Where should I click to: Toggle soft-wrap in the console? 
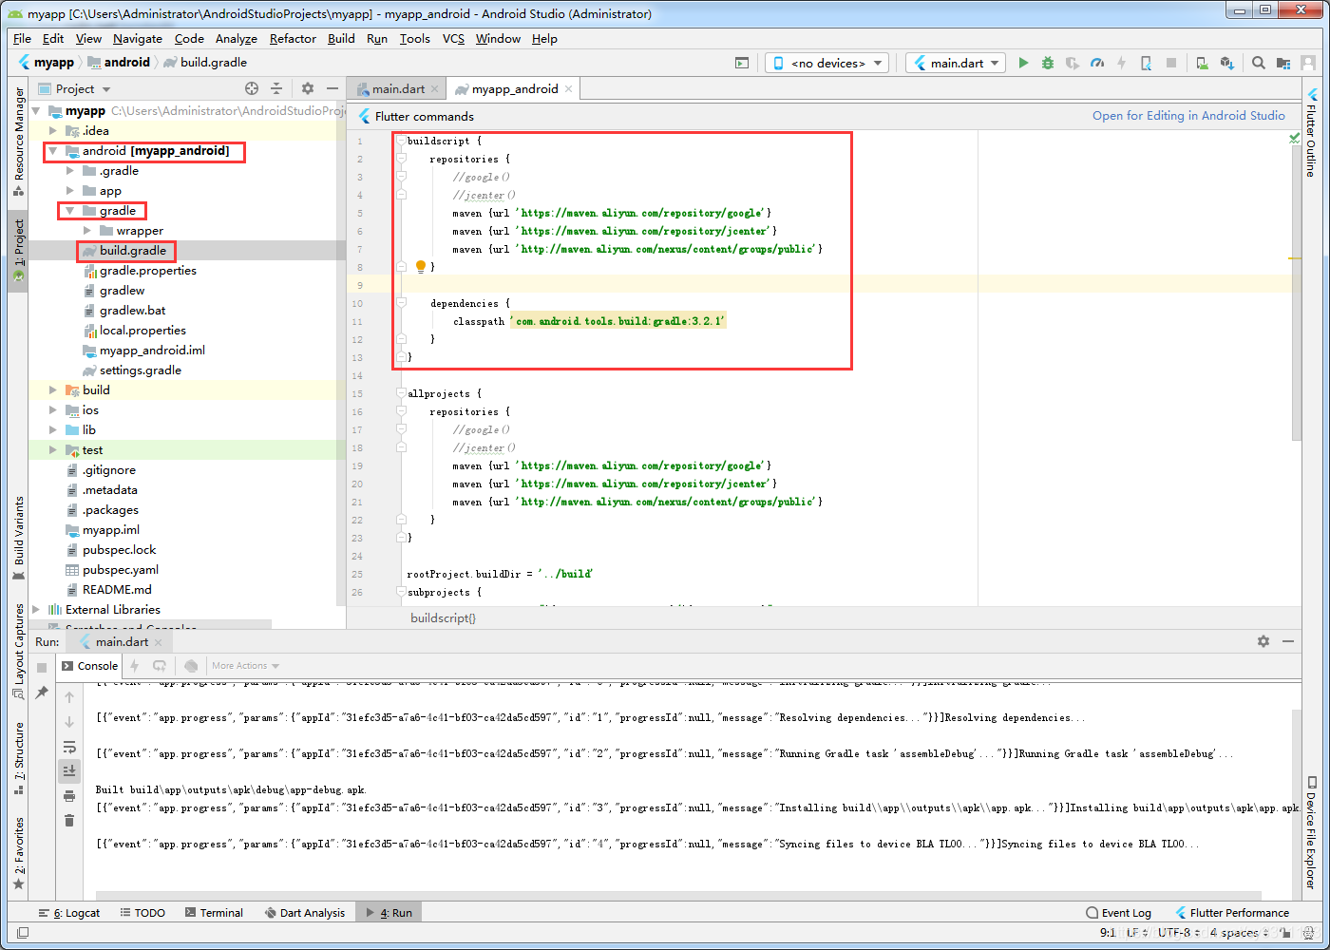[69, 747]
